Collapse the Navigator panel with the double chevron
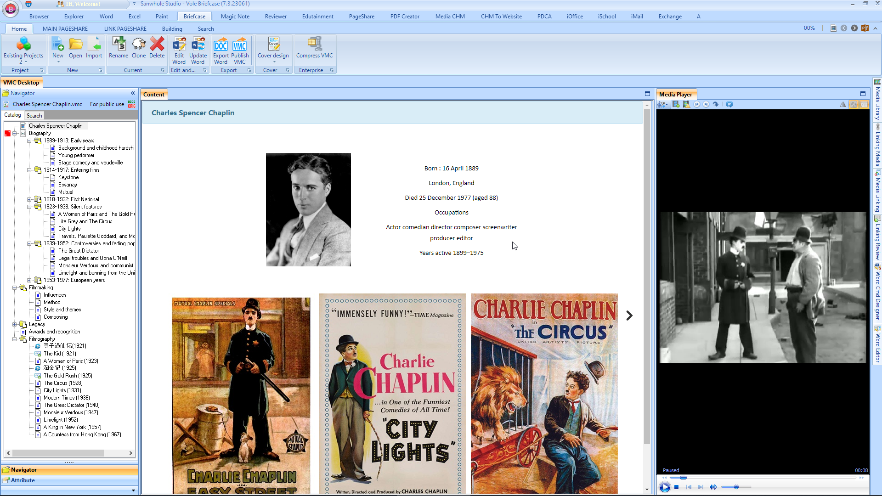 coord(133,93)
